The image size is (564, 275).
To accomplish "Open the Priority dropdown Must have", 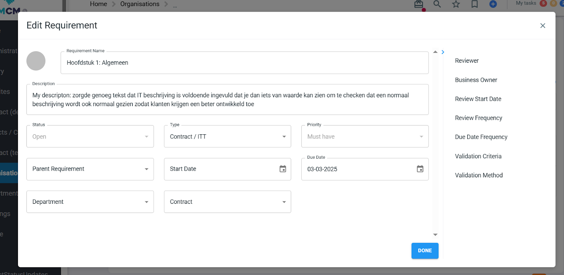I will pyautogui.click(x=365, y=136).
